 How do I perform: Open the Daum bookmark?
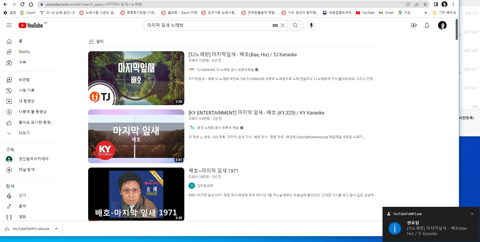pyautogui.click(x=28, y=13)
